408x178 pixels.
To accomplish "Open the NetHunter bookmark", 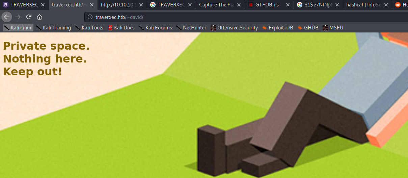I will point(191,28).
